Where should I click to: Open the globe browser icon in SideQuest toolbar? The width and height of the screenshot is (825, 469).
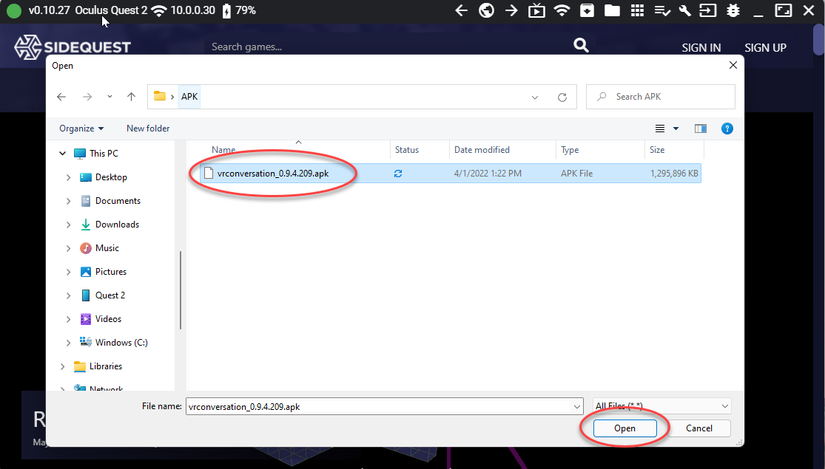(x=487, y=10)
